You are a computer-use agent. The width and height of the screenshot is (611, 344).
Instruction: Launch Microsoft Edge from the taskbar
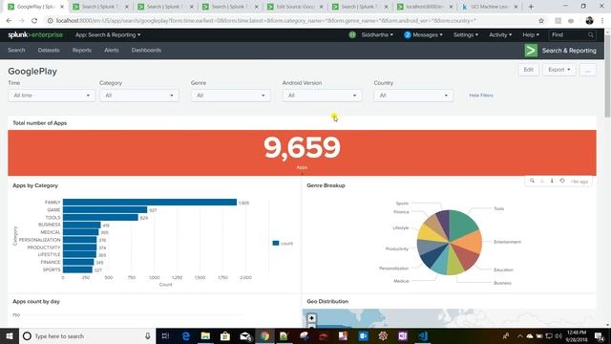coord(185,335)
